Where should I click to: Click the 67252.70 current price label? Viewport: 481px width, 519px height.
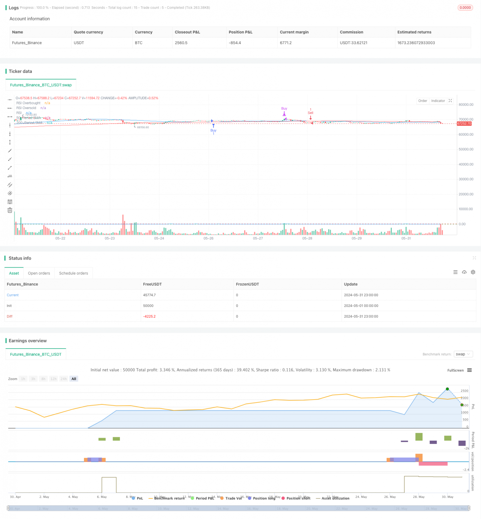(464, 123)
